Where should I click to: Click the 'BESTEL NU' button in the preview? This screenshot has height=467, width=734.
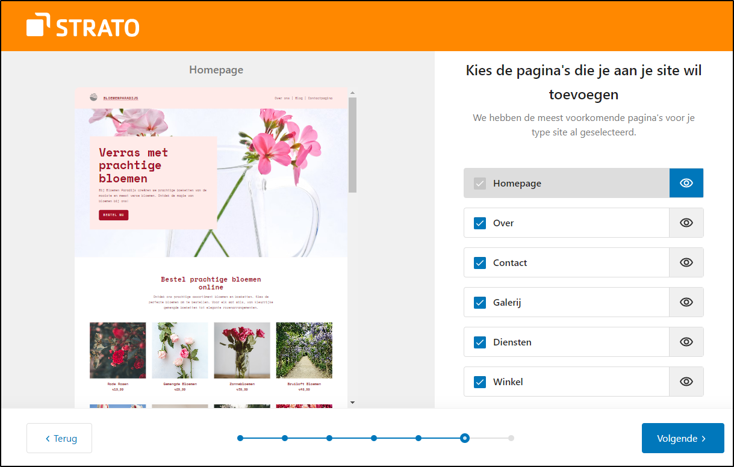tap(113, 215)
